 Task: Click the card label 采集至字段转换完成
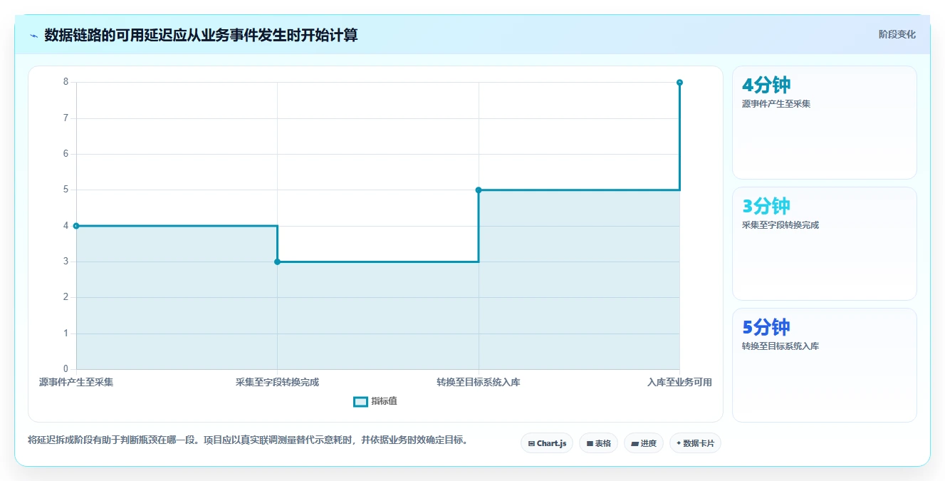780,225
